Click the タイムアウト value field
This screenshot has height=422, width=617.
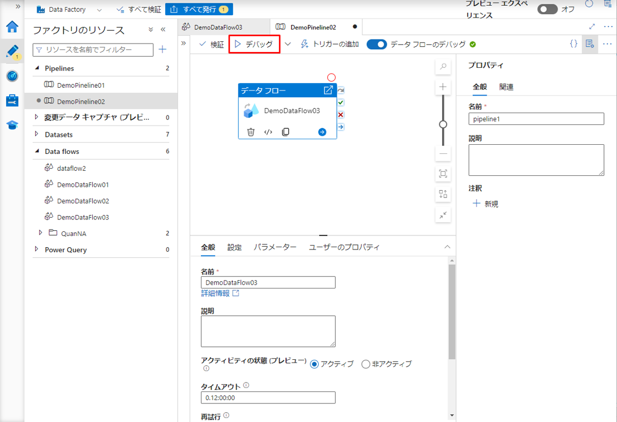[268, 398]
